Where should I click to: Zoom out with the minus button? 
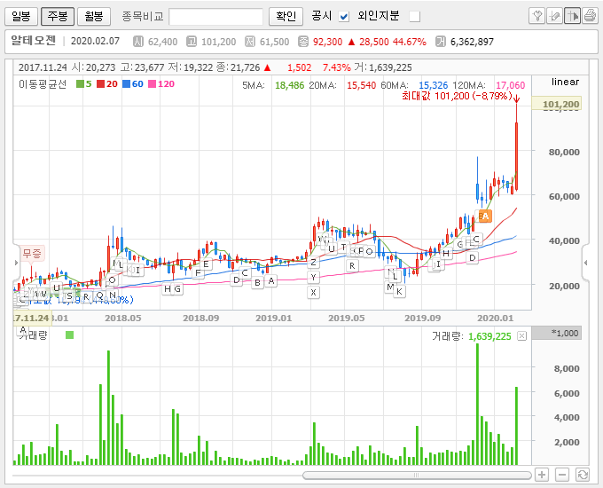561,475
